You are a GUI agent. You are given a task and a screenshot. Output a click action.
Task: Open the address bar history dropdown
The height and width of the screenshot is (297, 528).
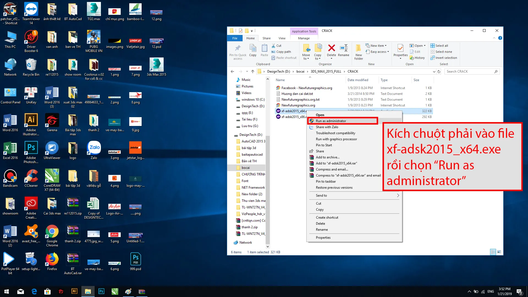pyautogui.click(x=434, y=71)
